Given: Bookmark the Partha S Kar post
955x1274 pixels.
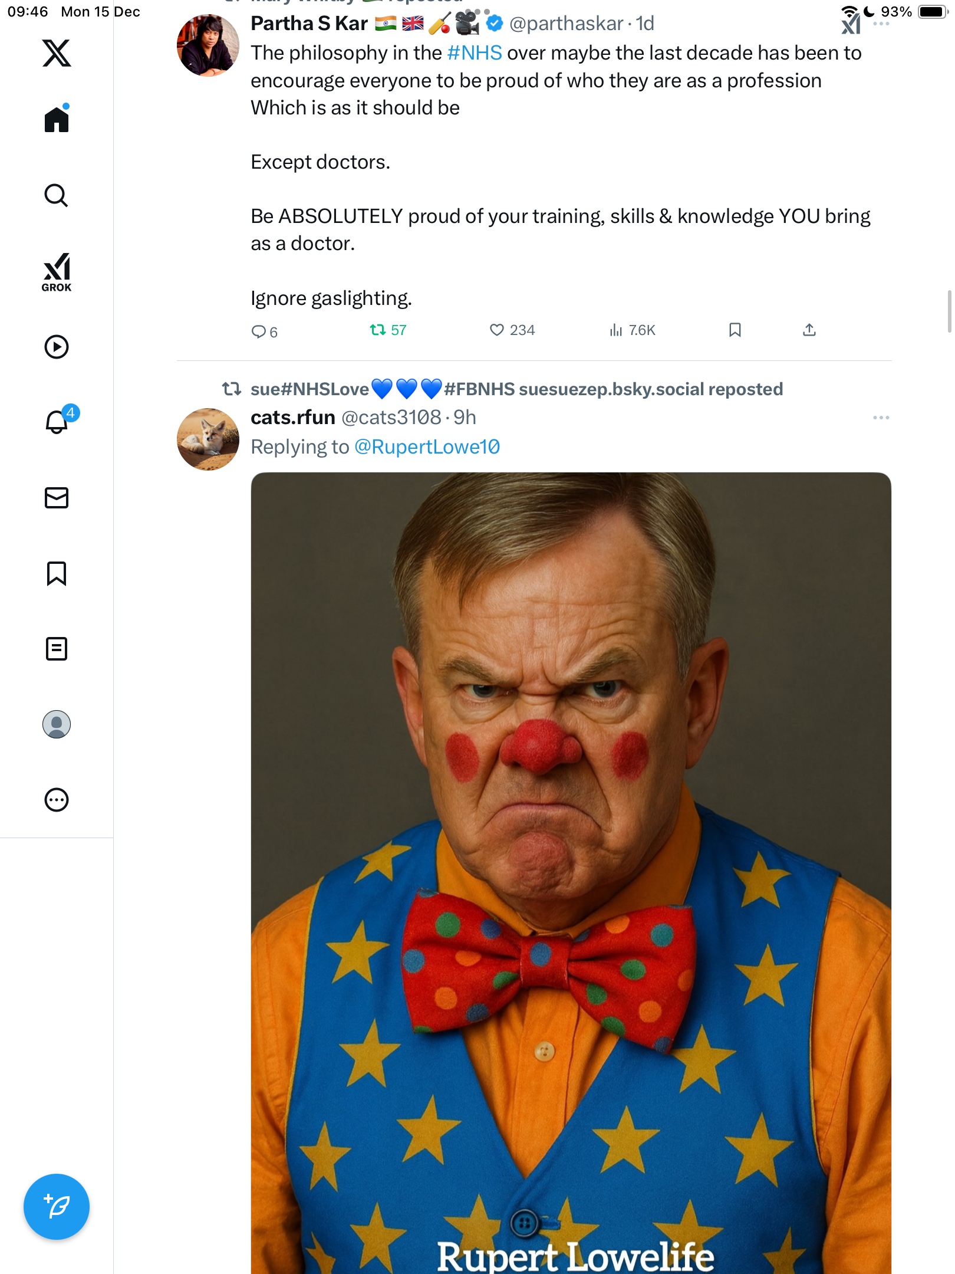Looking at the screenshot, I should point(735,330).
